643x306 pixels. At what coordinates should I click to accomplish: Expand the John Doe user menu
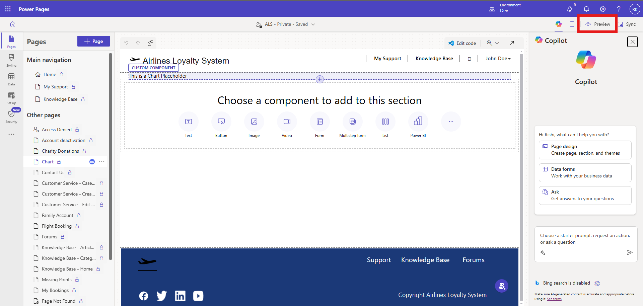498,59
